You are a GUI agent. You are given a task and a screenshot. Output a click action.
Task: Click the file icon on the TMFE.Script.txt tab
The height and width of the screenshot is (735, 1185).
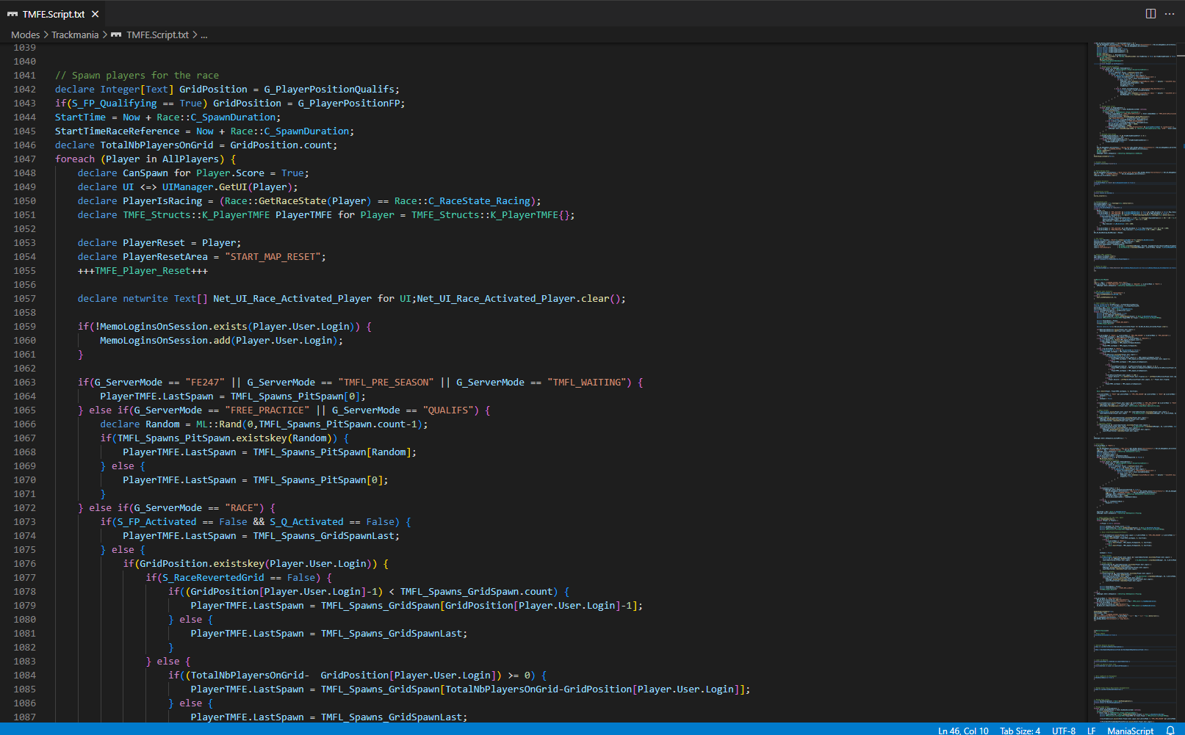[x=12, y=14]
